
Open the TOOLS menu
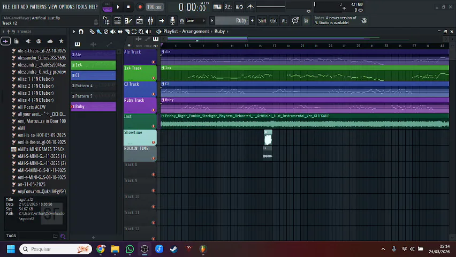click(81, 7)
